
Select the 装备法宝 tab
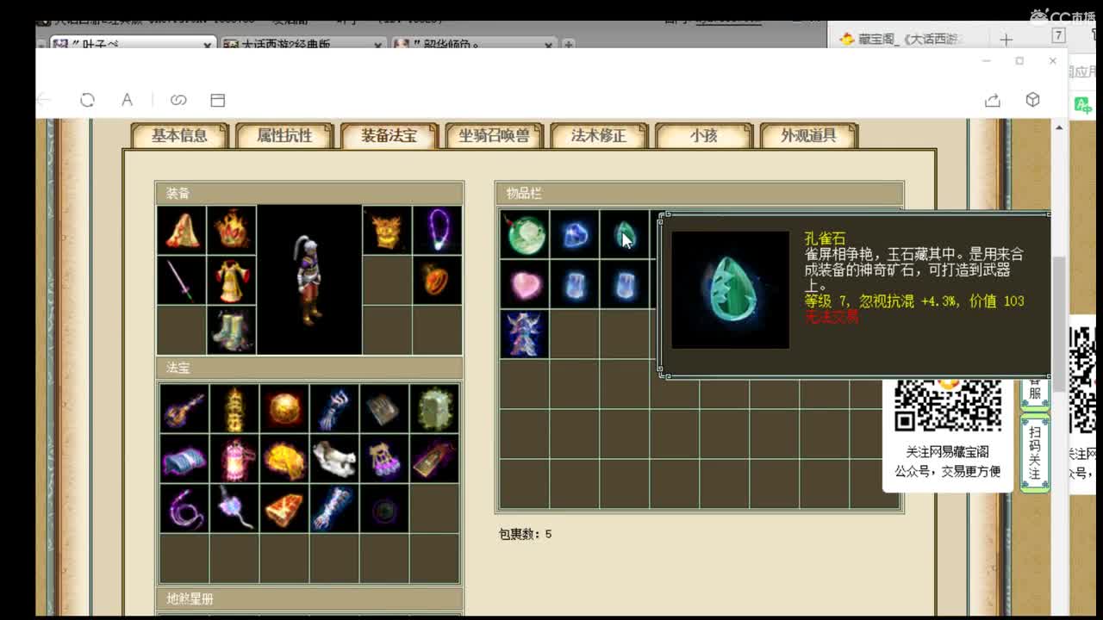click(389, 136)
